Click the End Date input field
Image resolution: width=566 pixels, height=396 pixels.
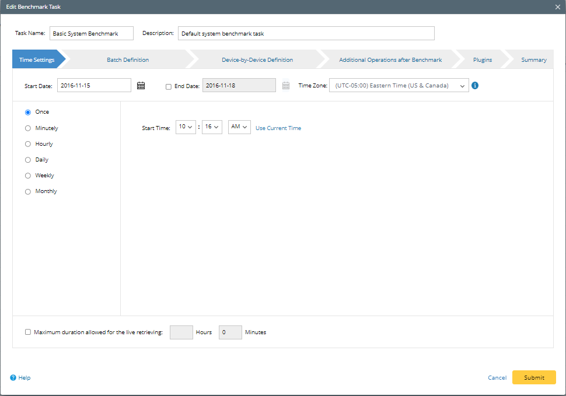pos(239,85)
